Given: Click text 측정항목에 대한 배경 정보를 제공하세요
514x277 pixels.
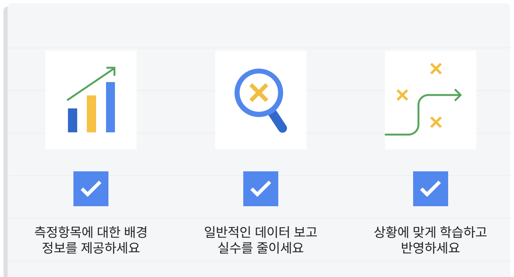Looking at the screenshot, I should pos(91,240).
